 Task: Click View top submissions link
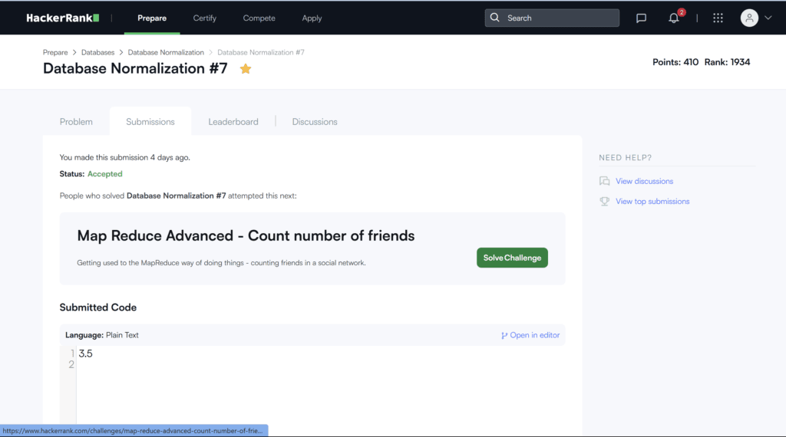652,201
